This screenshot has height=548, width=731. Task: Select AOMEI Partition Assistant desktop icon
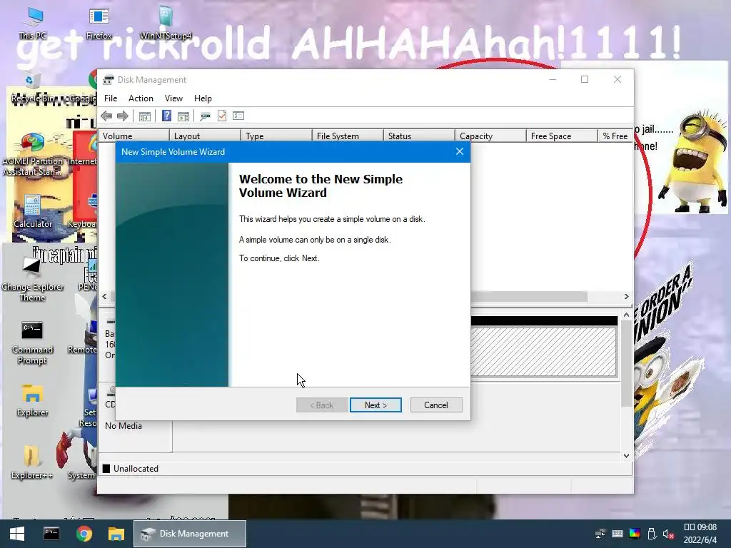point(33,155)
